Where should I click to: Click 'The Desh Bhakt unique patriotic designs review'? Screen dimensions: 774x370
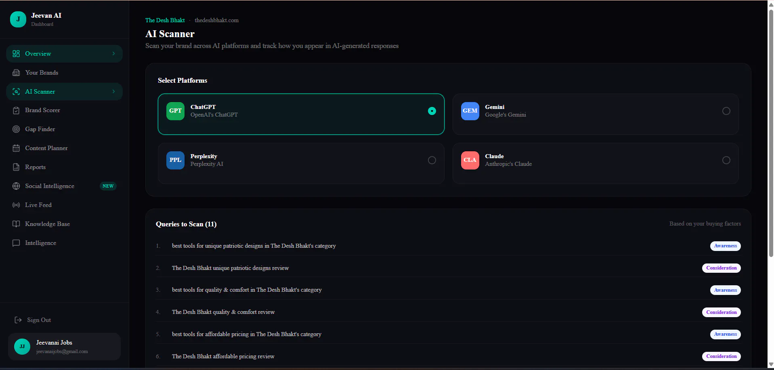(x=230, y=268)
